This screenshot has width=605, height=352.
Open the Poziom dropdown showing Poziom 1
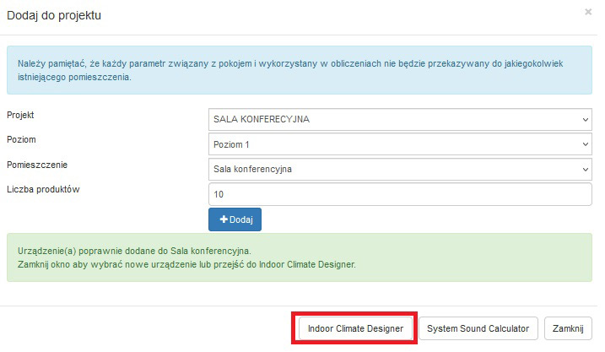point(400,144)
